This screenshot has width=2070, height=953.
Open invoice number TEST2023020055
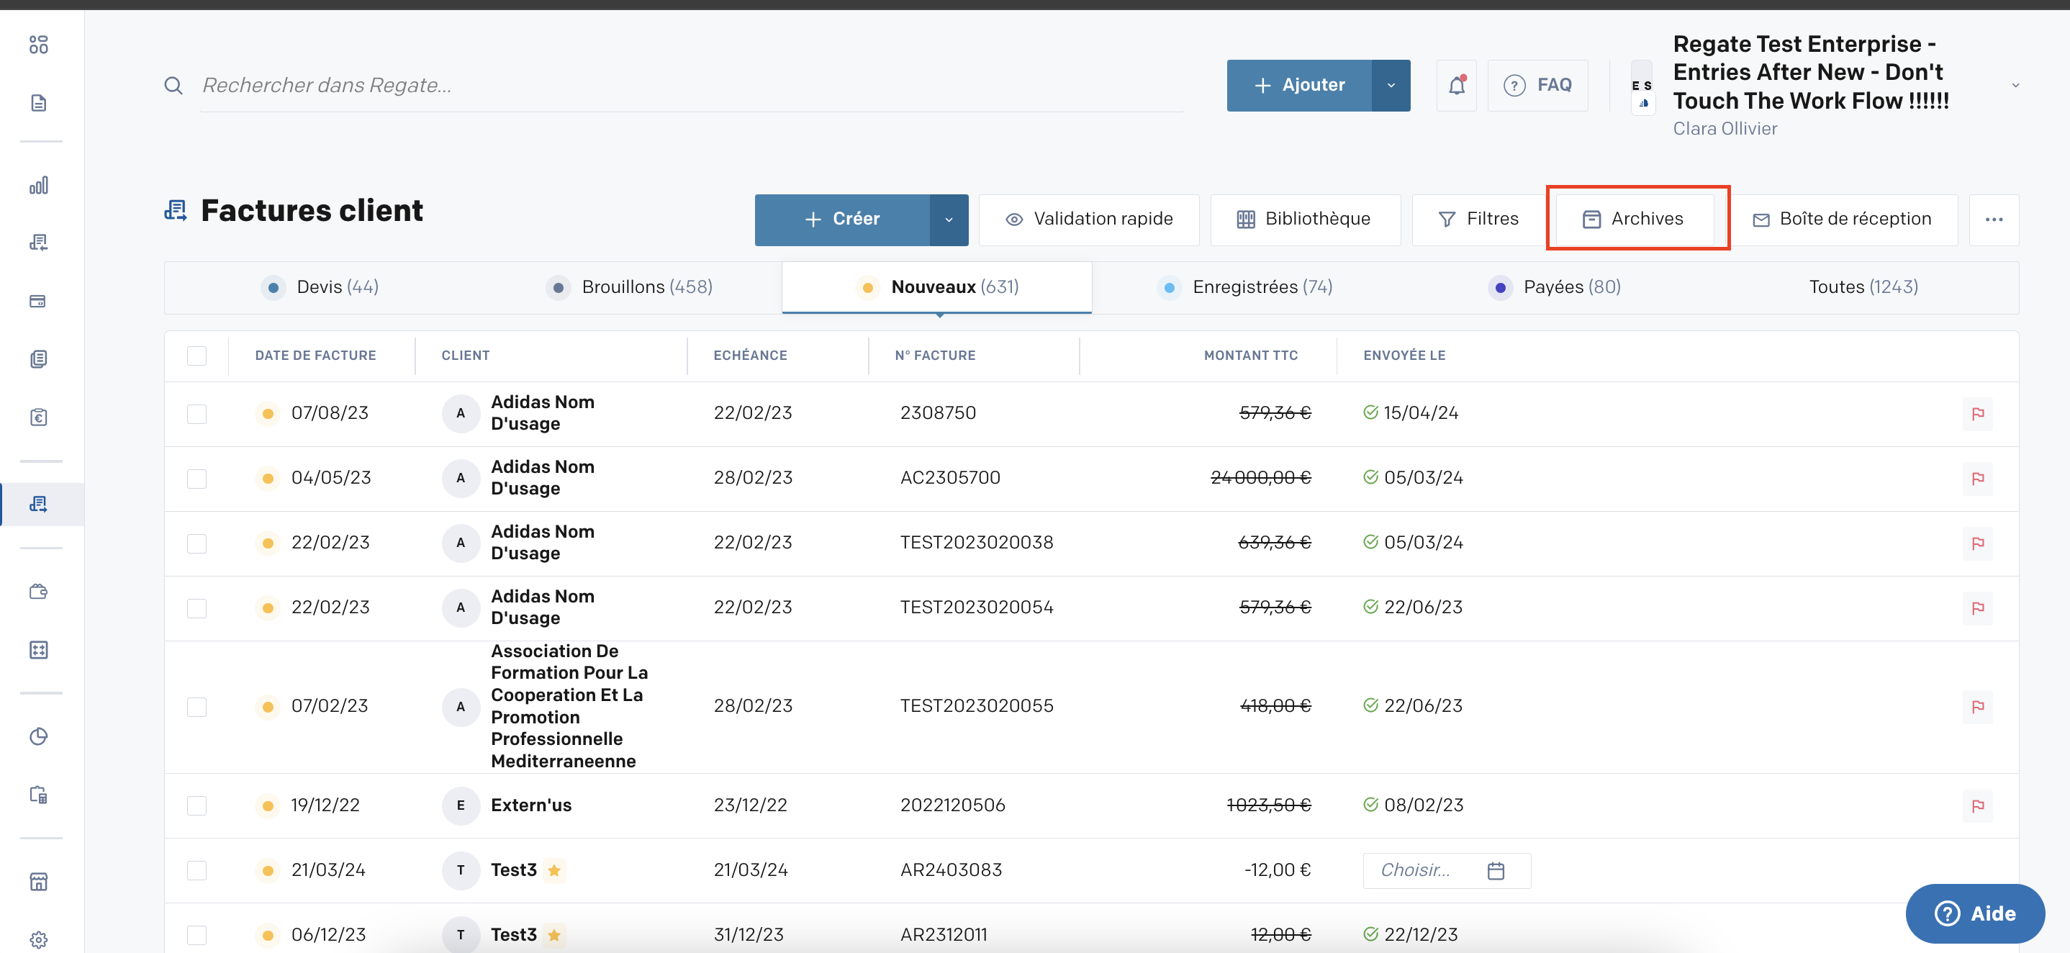point(976,706)
